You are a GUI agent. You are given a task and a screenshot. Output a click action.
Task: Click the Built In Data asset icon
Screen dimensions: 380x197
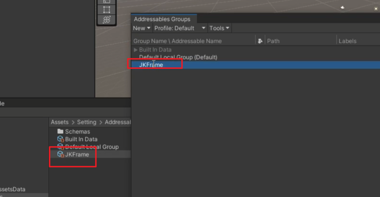[60, 139]
